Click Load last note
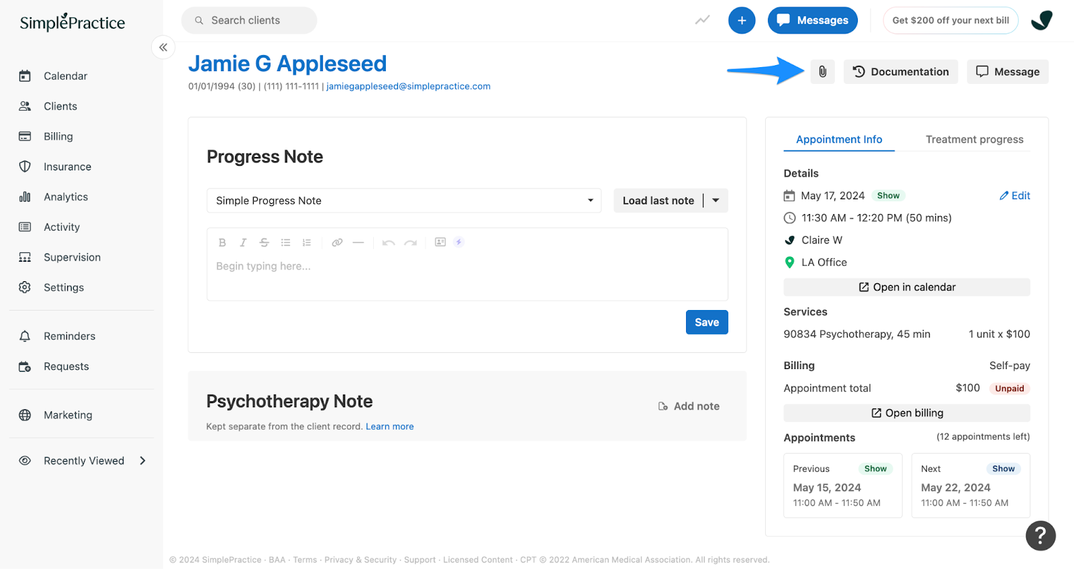The width and height of the screenshot is (1074, 569). [658, 201]
